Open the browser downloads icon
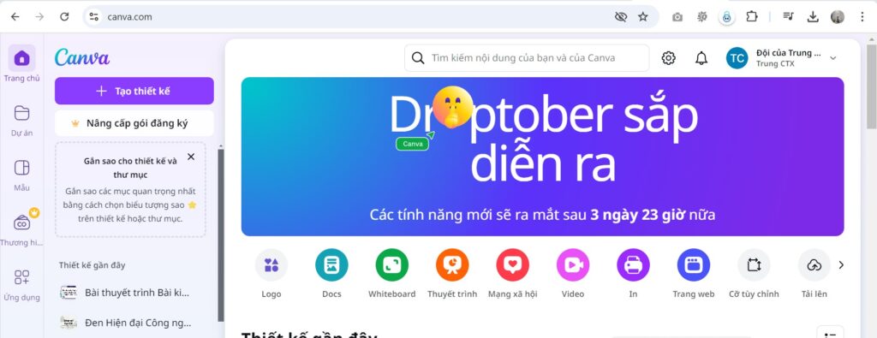 coord(813,17)
